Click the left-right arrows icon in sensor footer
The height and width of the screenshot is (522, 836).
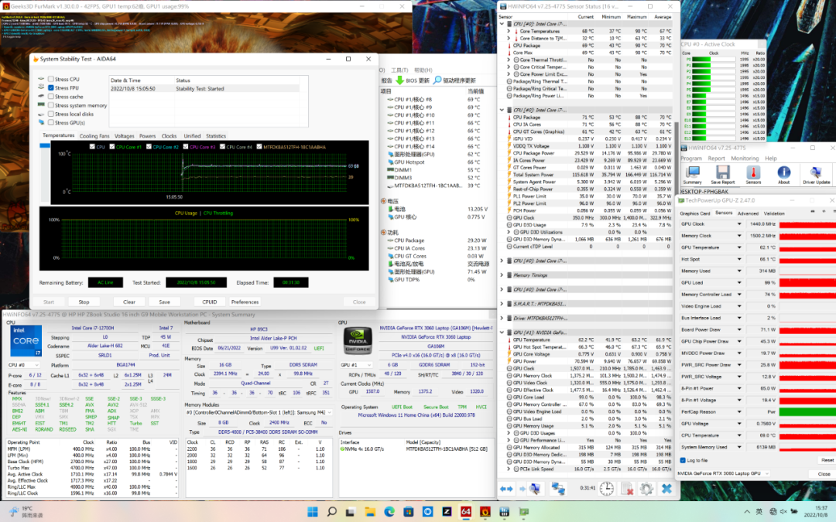pyautogui.click(x=506, y=489)
